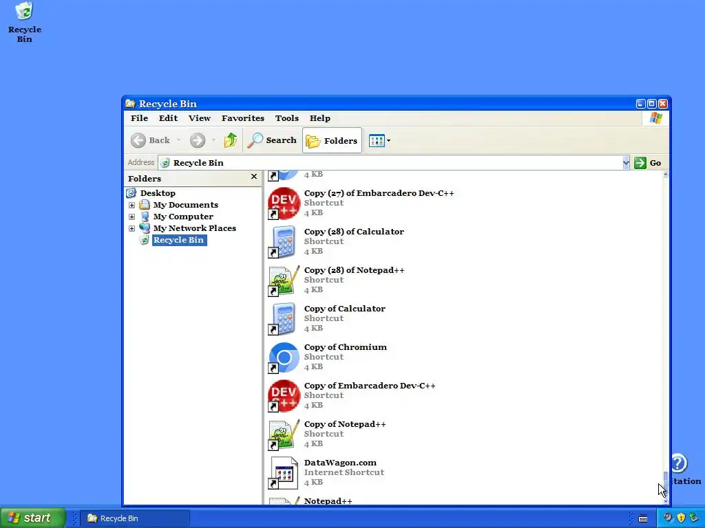The width and height of the screenshot is (705, 528).
Task: Click the security shield tray icon
Action: [681, 518]
